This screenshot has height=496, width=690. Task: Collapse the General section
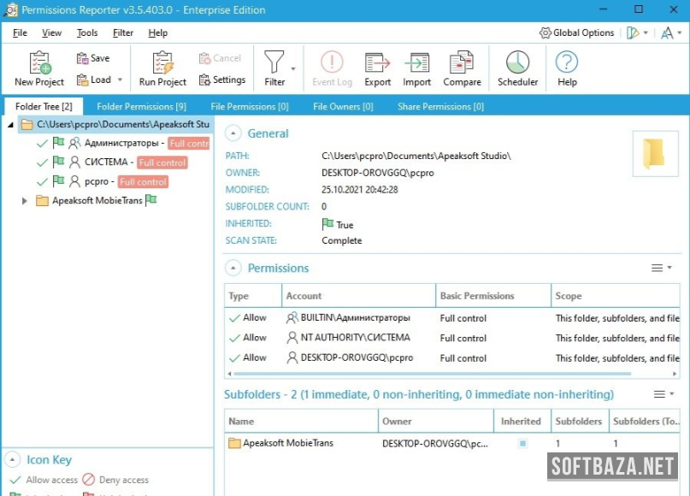[233, 133]
